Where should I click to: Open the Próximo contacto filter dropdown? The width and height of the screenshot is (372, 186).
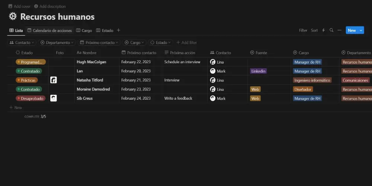point(99,43)
